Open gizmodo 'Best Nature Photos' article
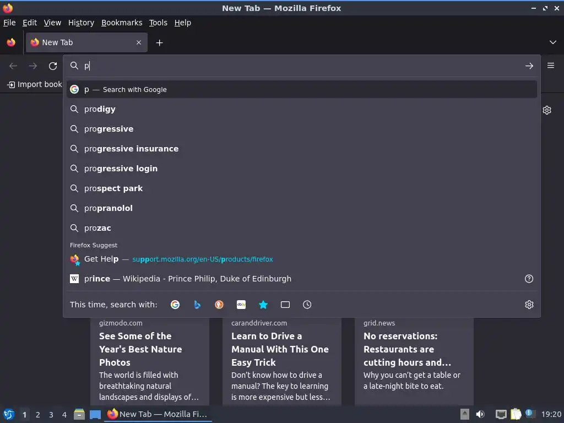This screenshot has width=564, height=423. click(x=150, y=361)
